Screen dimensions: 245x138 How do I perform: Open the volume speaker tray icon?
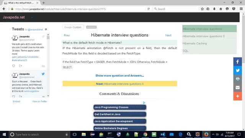(x=217, y=135)
